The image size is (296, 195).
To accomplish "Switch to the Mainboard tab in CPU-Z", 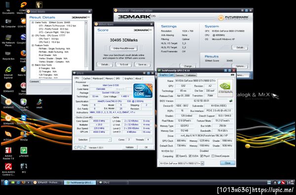I will click(98, 78).
